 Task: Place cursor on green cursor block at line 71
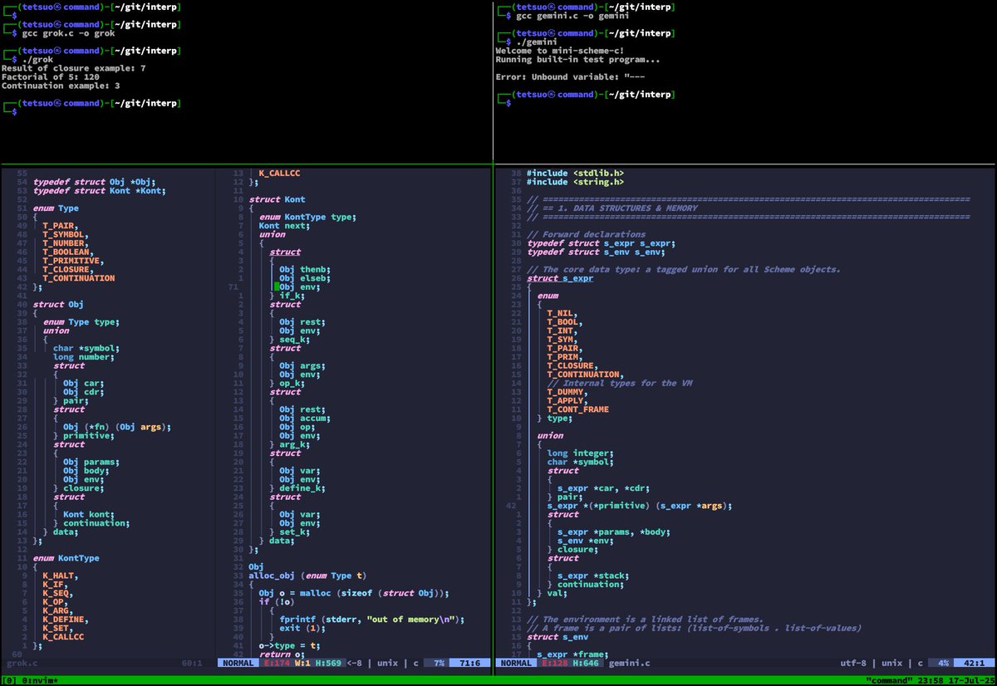(x=274, y=287)
